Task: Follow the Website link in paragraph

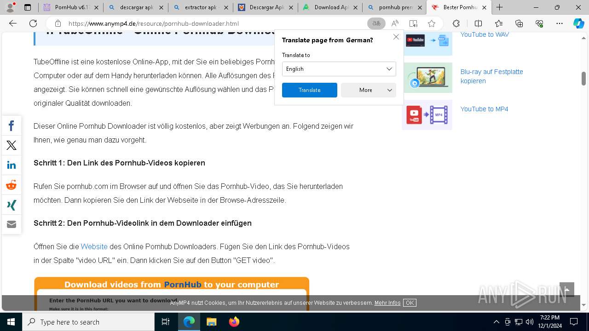Action: [94, 246]
